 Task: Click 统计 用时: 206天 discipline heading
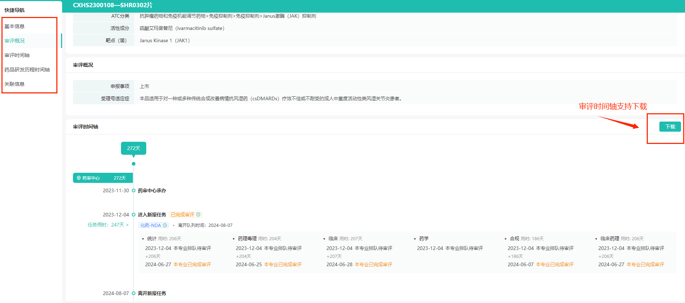coord(164,239)
